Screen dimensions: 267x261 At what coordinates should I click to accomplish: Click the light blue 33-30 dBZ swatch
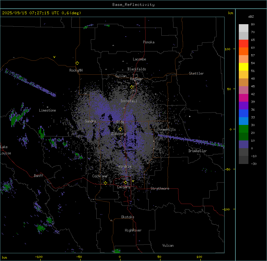[x=243, y=121]
